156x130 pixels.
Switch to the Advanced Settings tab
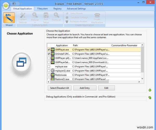tap(76, 9)
